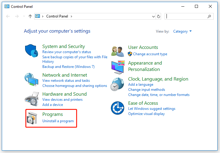
Task: Refresh the Control Panel view
Action: click(159, 16)
